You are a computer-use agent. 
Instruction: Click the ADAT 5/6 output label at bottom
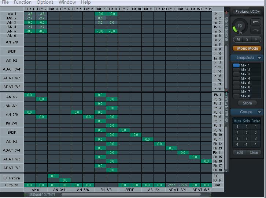tap(201, 190)
